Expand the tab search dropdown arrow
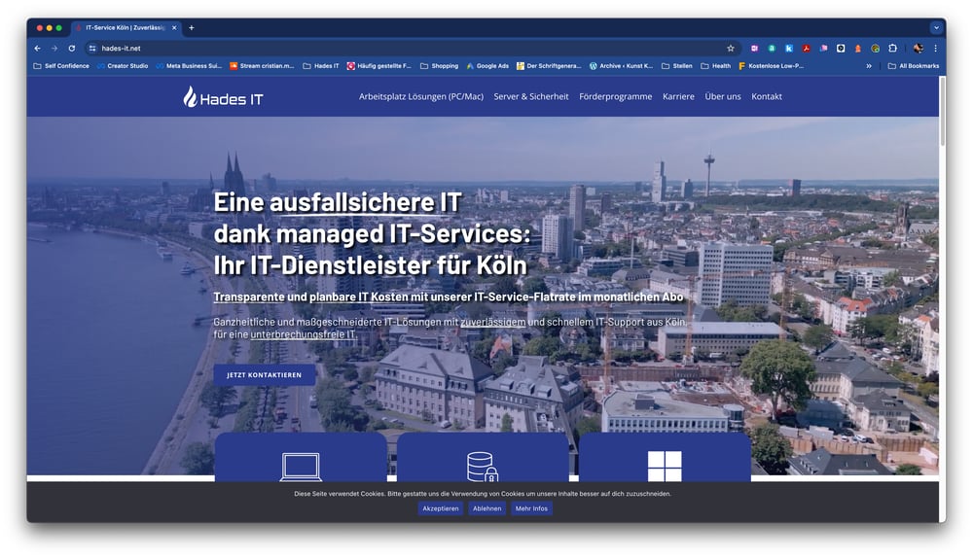Viewport: 973px width, 558px height. pyautogui.click(x=936, y=28)
